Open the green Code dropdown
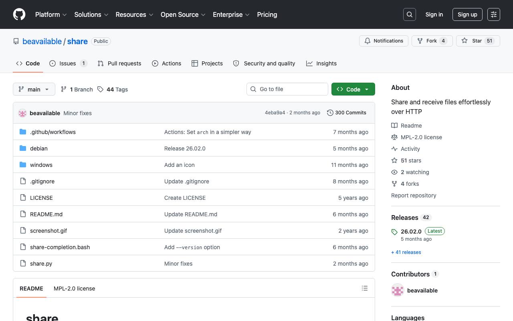 tap(353, 89)
